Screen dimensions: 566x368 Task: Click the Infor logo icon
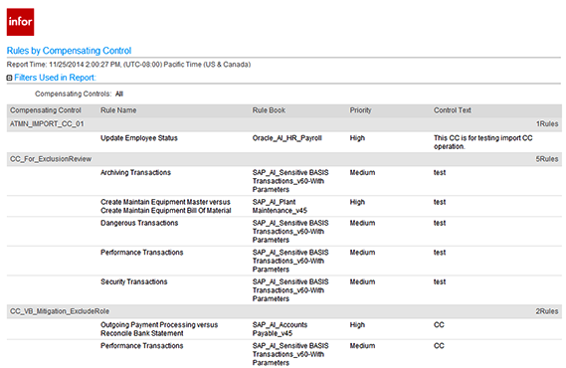pos(20,22)
